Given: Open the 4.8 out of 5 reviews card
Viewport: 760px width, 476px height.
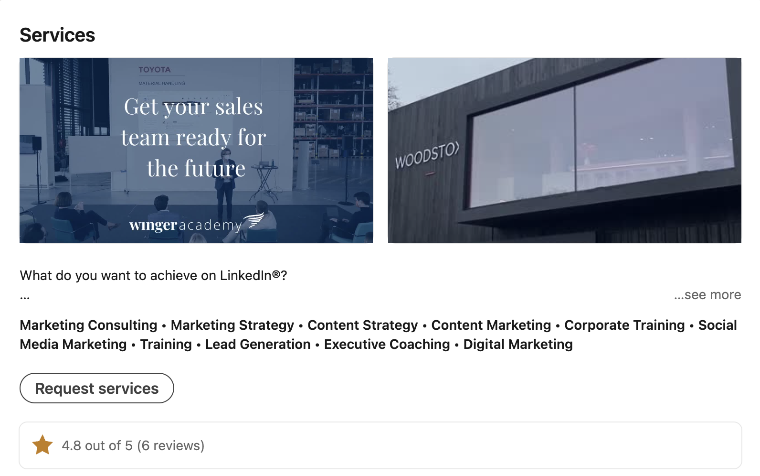Looking at the screenshot, I should pyautogui.click(x=380, y=445).
